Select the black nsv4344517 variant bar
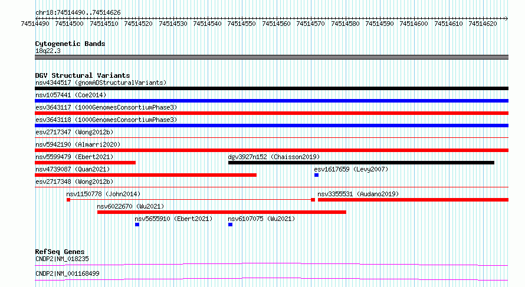Screen dimensions: 525x287 pyautogui.click(x=271, y=88)
